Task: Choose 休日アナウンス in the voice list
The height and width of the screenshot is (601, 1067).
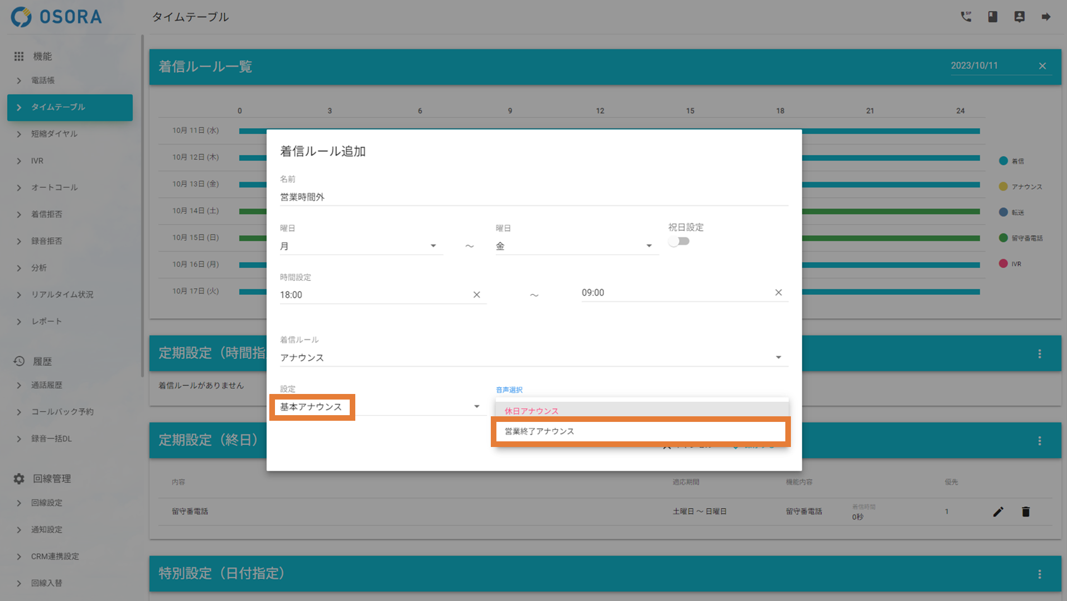Action: (x=640, y=411)
